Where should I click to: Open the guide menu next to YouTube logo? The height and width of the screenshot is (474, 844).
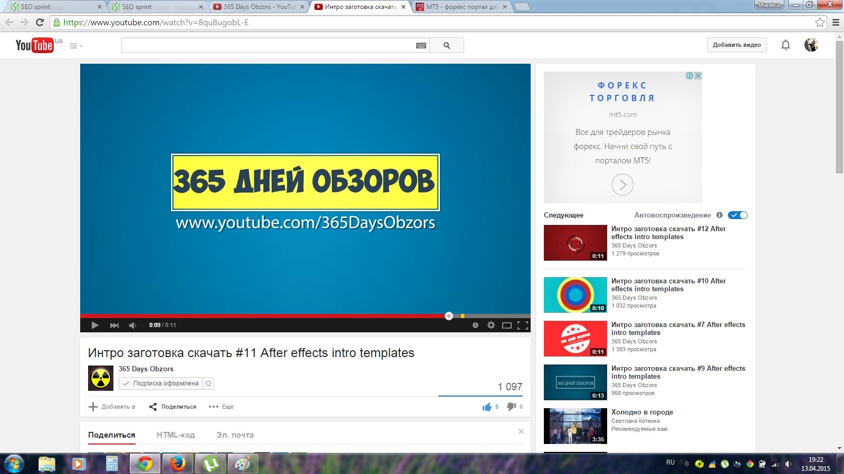[76, 46]
